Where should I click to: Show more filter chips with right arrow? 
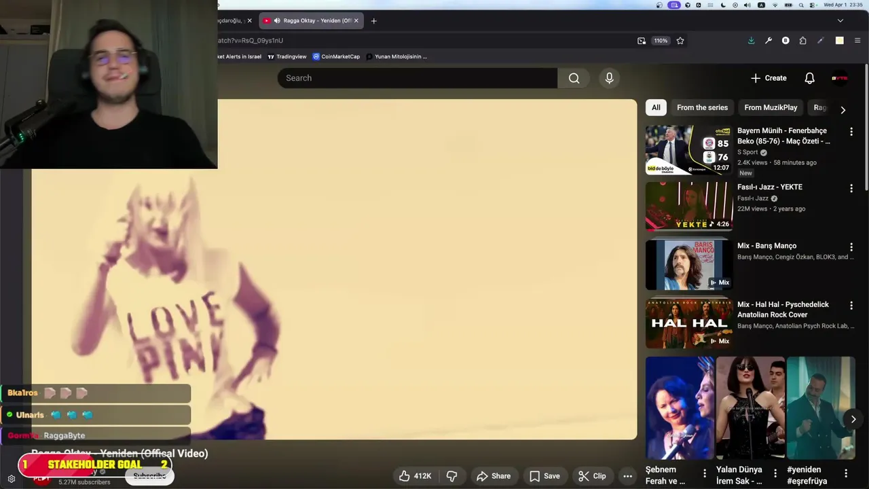click(x=843, y=109)
